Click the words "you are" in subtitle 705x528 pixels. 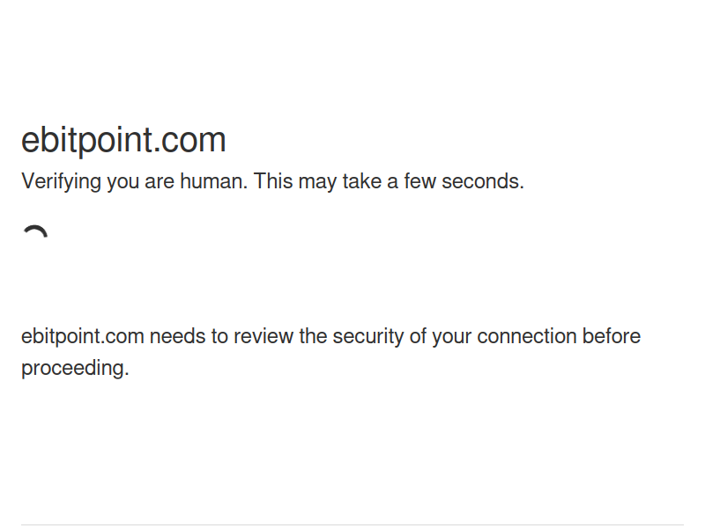(140, 183)
